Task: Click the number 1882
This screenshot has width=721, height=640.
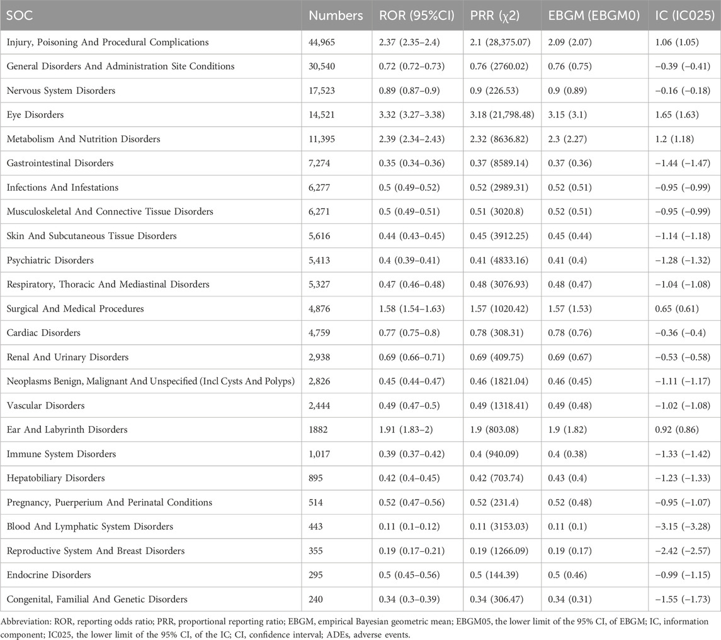Action: click(x=318, y=430)
